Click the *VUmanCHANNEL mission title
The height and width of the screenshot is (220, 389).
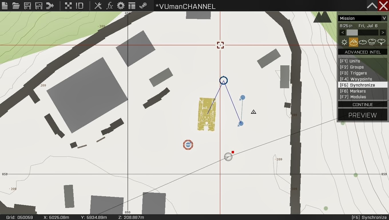185,6
